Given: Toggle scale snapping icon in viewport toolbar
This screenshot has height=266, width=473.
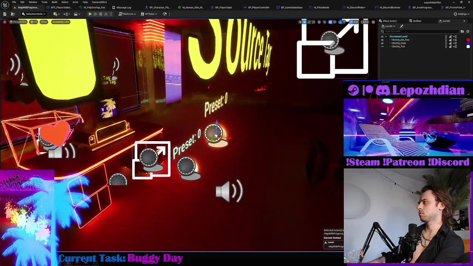Looking at the screenshot, I should point(351,22).
